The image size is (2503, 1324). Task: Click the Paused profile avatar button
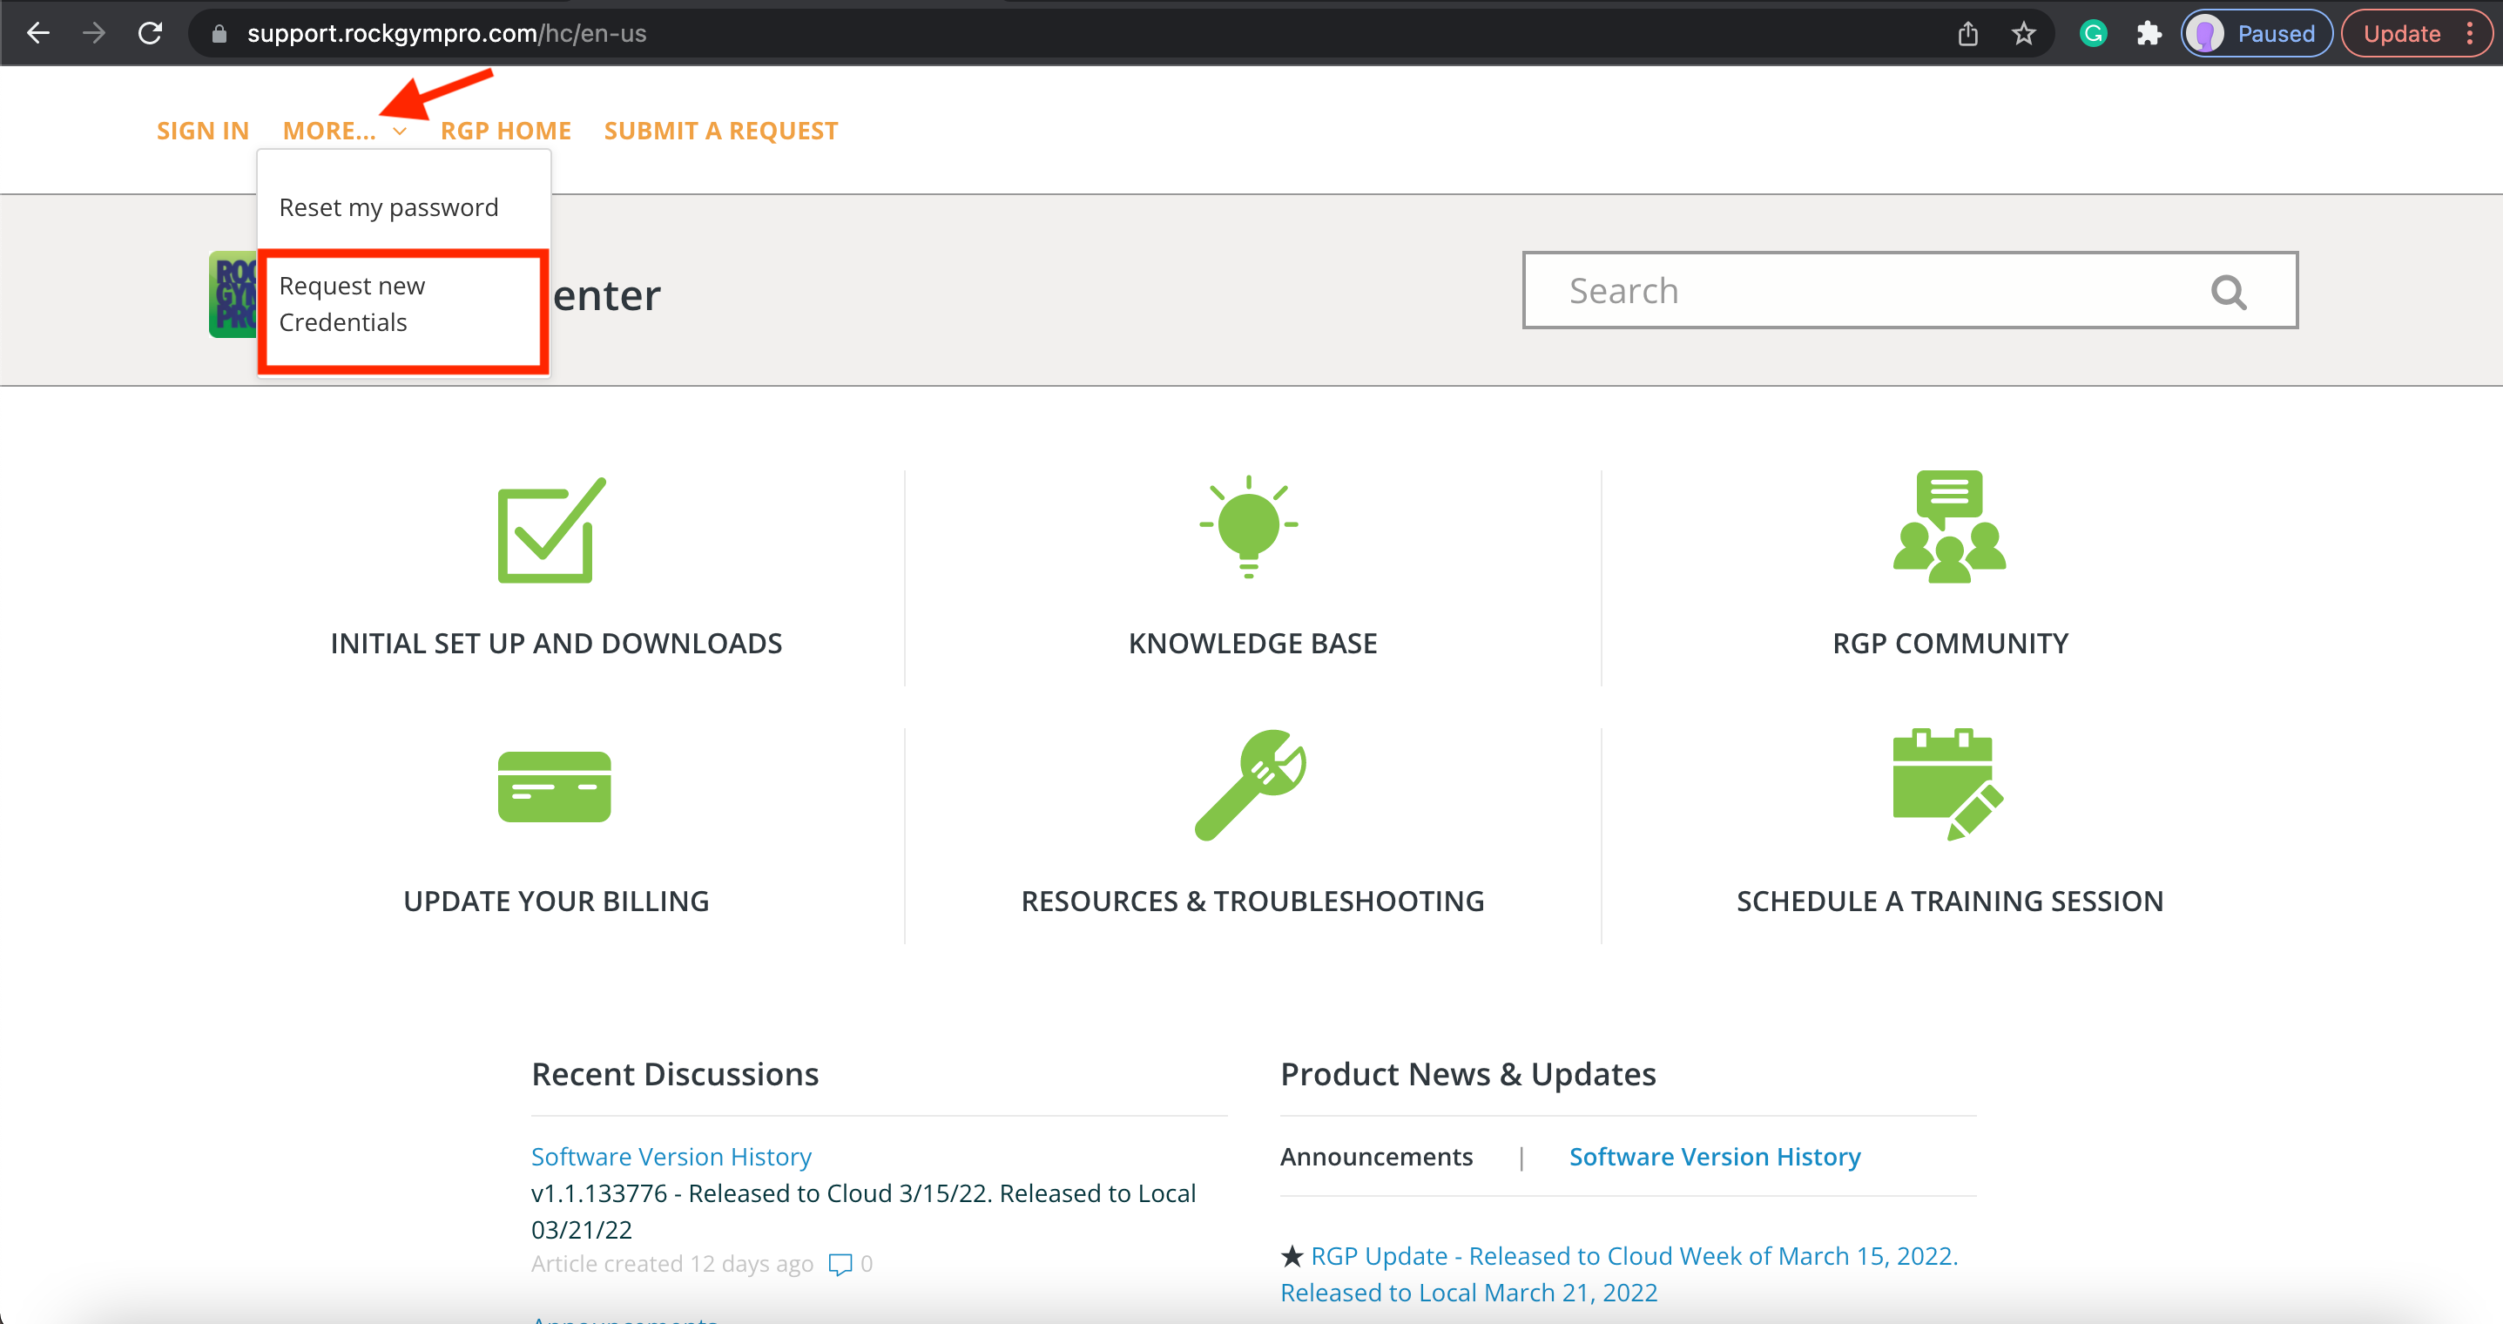point(2256,34)
